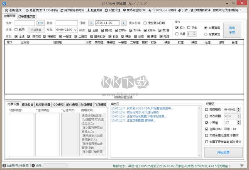Toggle the 商务座 seat checkbox
This screenshot has height=170, width=249.
click(29, 36)
